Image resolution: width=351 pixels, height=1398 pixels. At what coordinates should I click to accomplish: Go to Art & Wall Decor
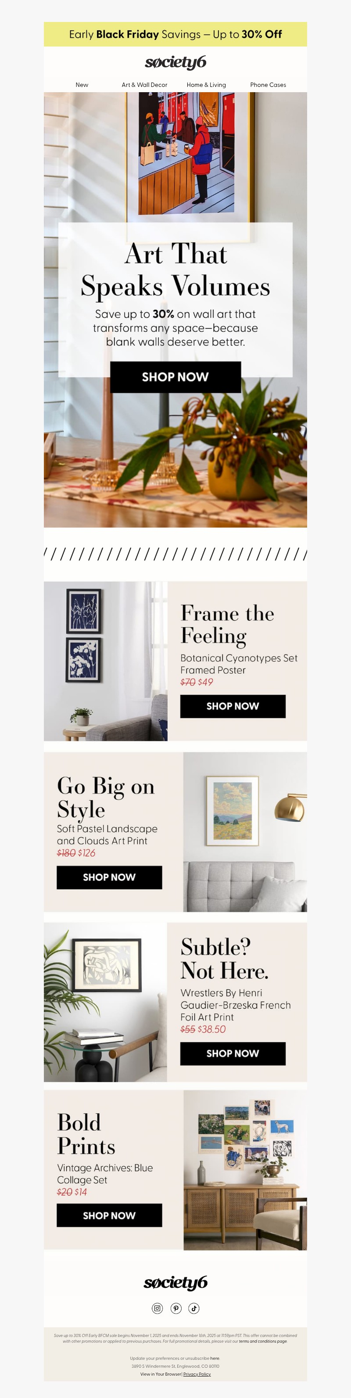pyautogui.click(x=144, y=85)
